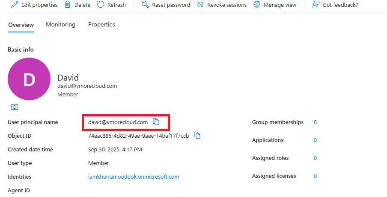The width and height of the screenshot is (387, 197).
Task: Click the Delete trash can icon
Action: point(68,5)
